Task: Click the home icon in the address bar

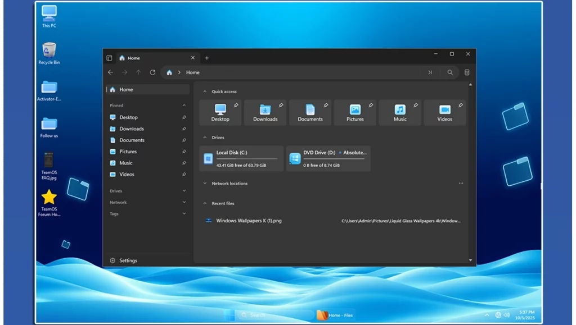Action: 169,72
